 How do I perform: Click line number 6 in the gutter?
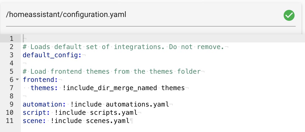[x=12, y=79]
